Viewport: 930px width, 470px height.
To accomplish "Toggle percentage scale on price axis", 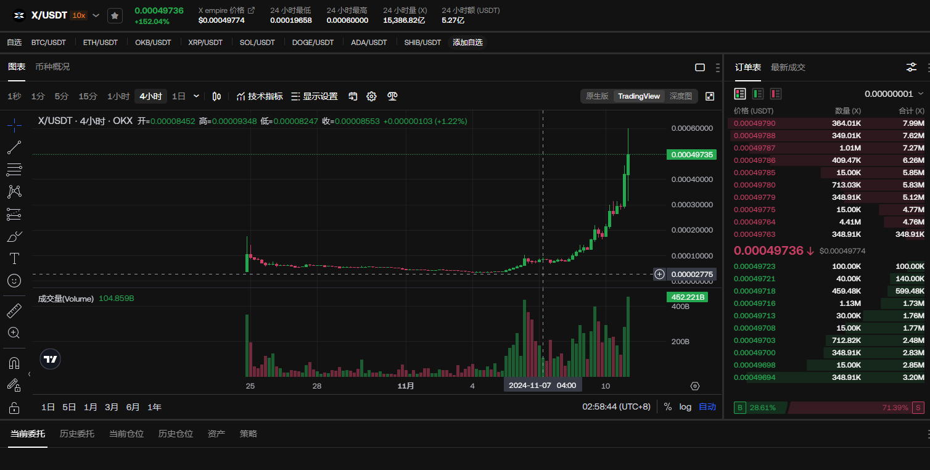I will (668, 407).
